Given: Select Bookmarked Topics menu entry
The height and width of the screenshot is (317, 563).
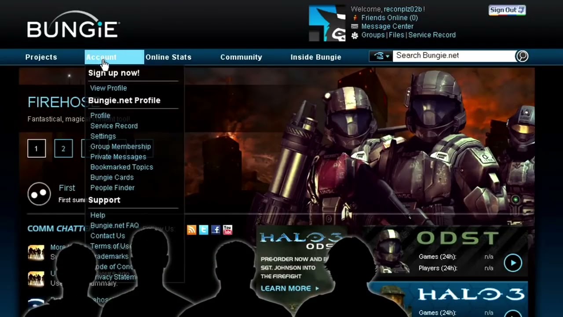Looking at the screenshot, I should coord(121,167).
